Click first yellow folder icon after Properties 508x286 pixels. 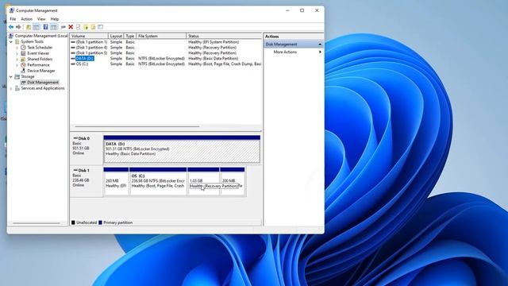86,27
